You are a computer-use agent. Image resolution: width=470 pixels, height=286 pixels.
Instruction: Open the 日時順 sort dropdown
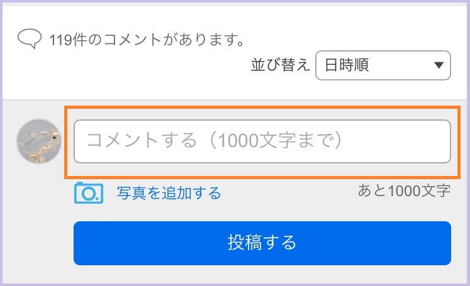pos(383,65)
